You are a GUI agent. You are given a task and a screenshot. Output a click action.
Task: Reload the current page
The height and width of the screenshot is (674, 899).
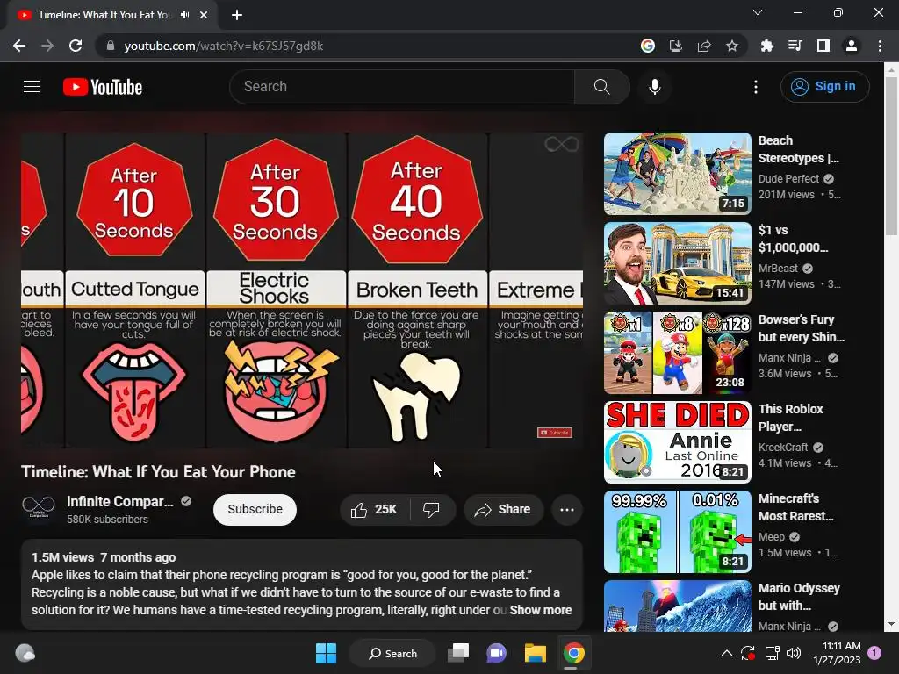pyautogui.click(x=76, y=46)
